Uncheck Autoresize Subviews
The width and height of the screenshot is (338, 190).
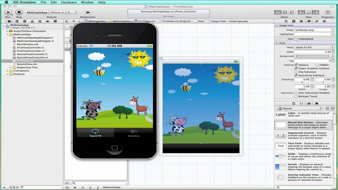point(296,75)
